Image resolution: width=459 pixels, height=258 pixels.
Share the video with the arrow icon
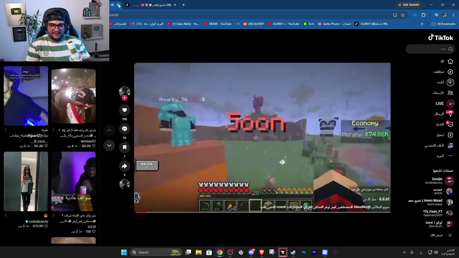(x=124, y=166)
